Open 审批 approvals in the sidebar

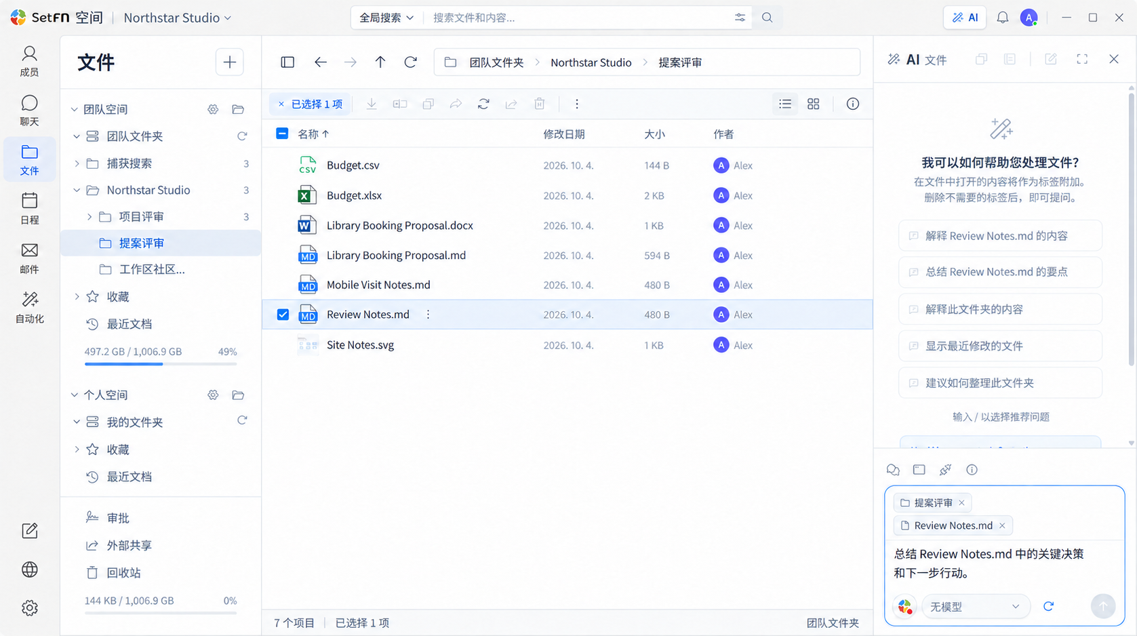tap(118, 518)
